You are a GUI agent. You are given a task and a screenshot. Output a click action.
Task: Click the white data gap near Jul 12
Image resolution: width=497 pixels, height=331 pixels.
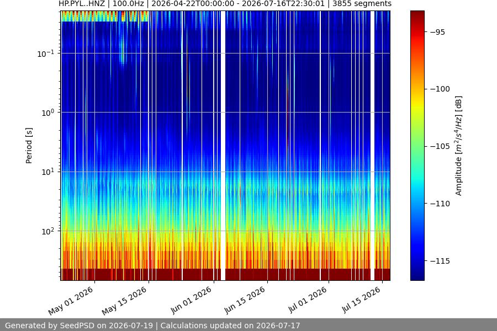[x=372, y=146]
